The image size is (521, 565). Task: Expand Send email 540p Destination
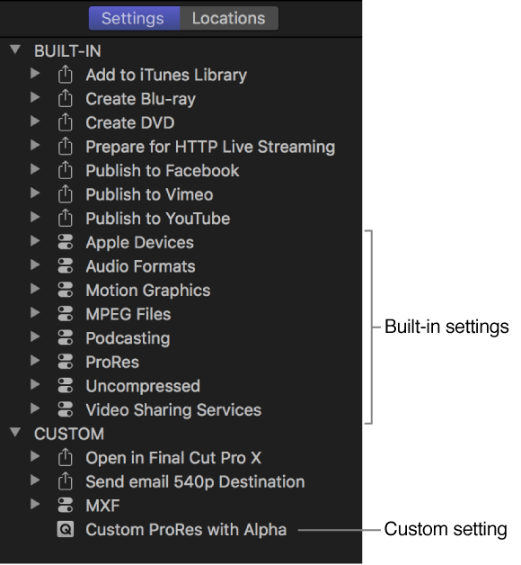click(x=35, y=480)
